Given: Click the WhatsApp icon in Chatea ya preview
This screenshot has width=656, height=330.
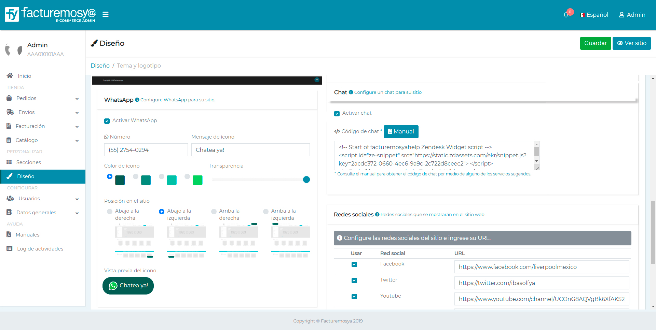Looking at the screenshot, I should coord(113,286).
